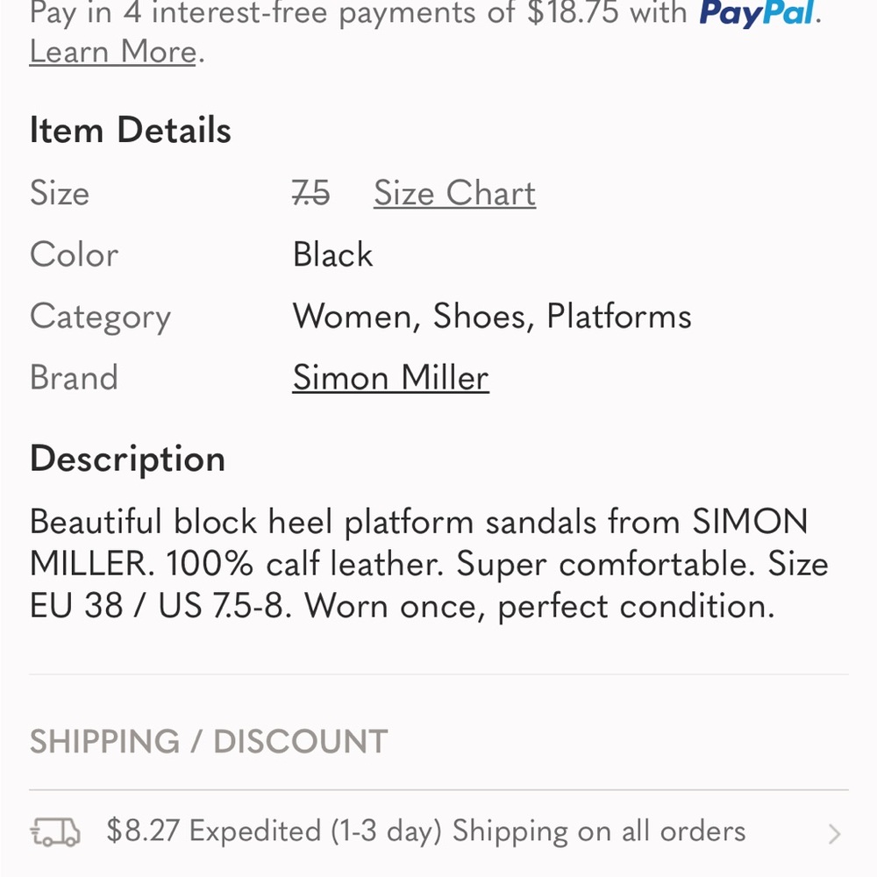Click the $8.27 expedited shipping row
Viewport: 877px width, 877px height.
(425, 831)
